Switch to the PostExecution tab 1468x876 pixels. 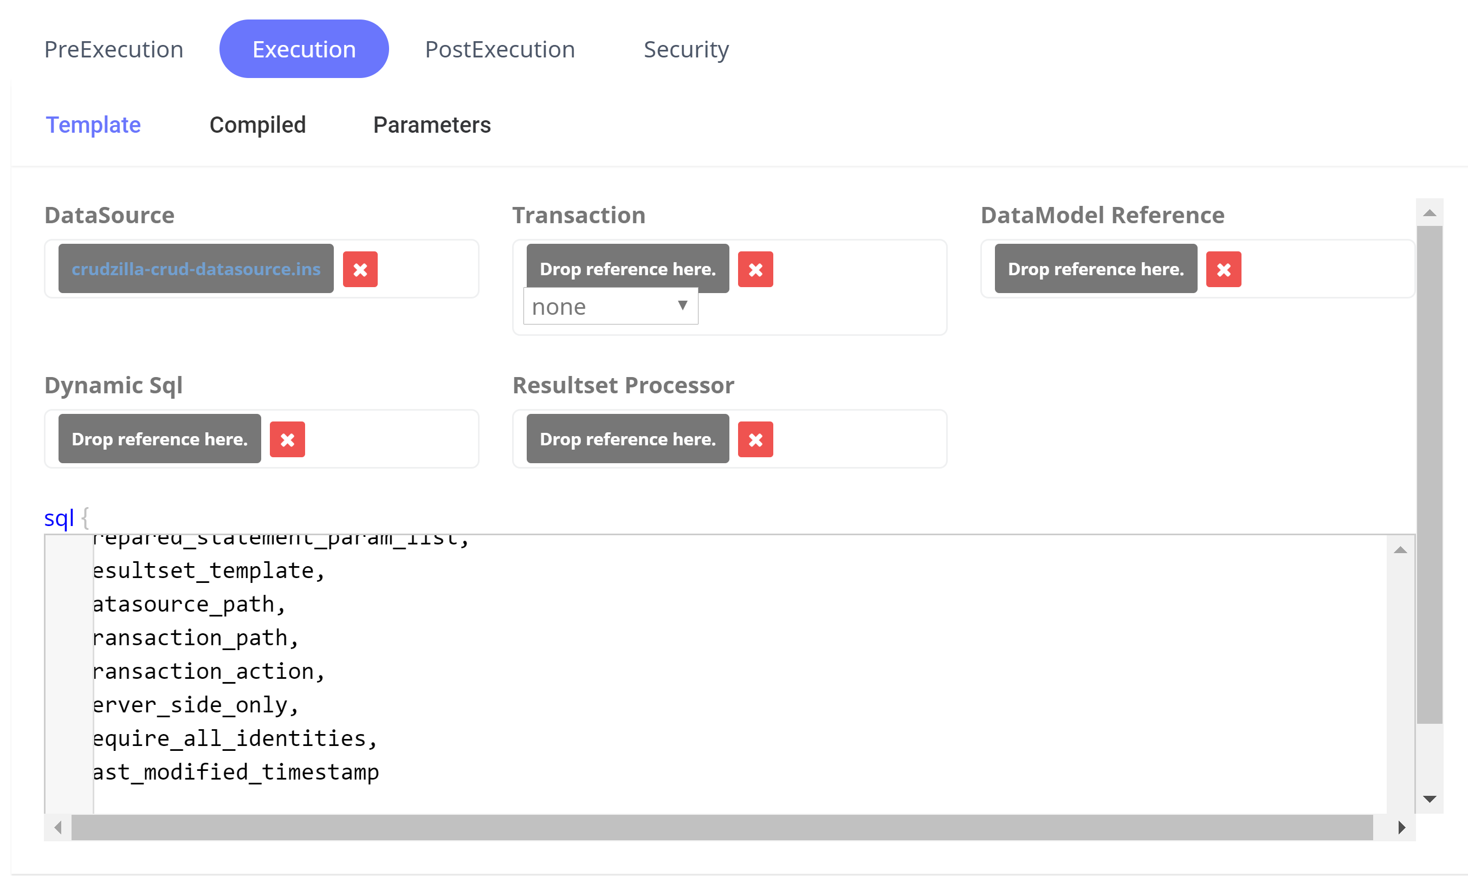[x=500, y=50]
